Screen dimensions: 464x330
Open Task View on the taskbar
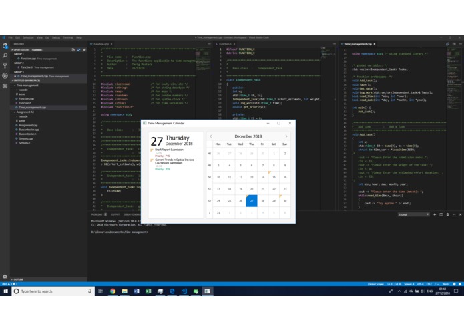point(101,291)
